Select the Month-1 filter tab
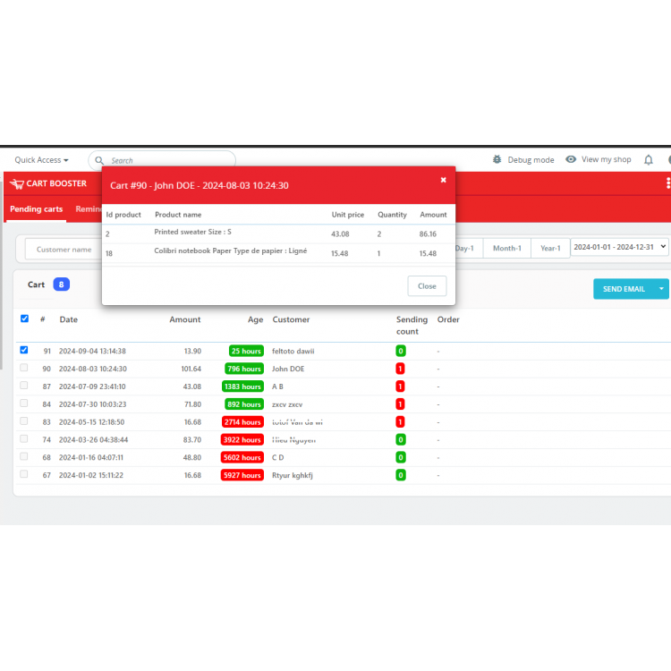Screen dimensions: 671x671 coord(506,249)
